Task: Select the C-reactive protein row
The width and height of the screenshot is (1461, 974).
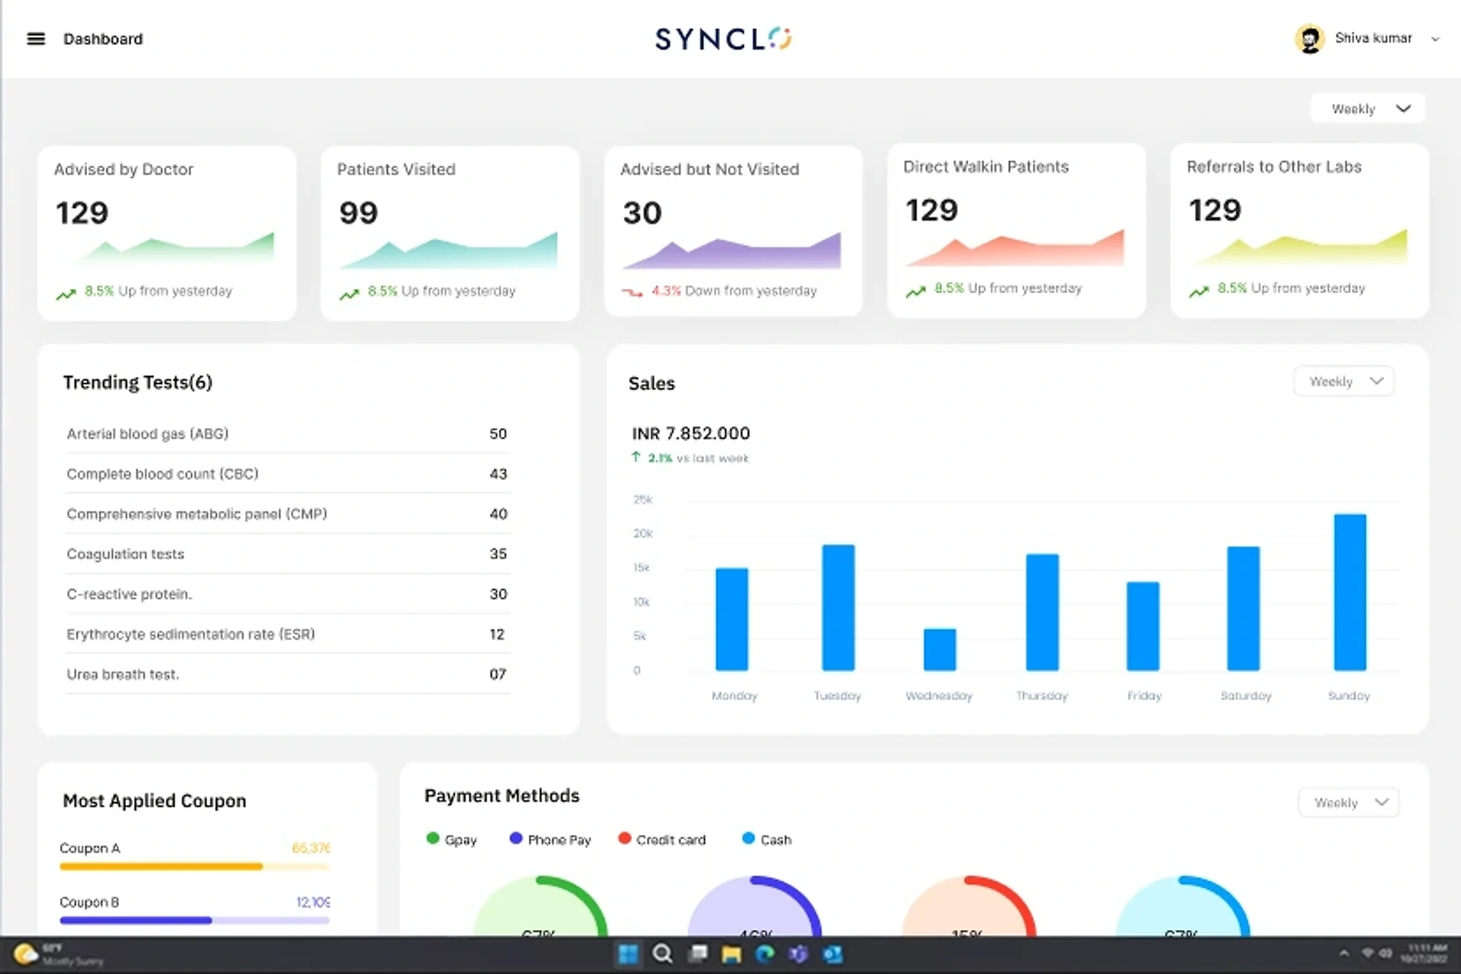Action: (x=287, y=594)
